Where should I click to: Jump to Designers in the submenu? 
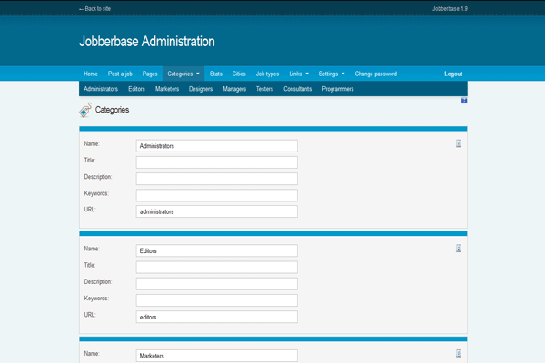pyautogui.click(x=201, y=90)
